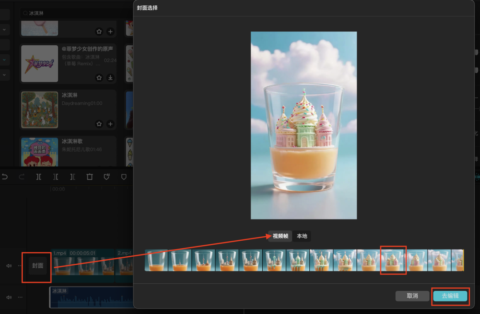The image size is (480, 314).
Task: Switch to the 视频帧 tab
Action: point(280,236)
